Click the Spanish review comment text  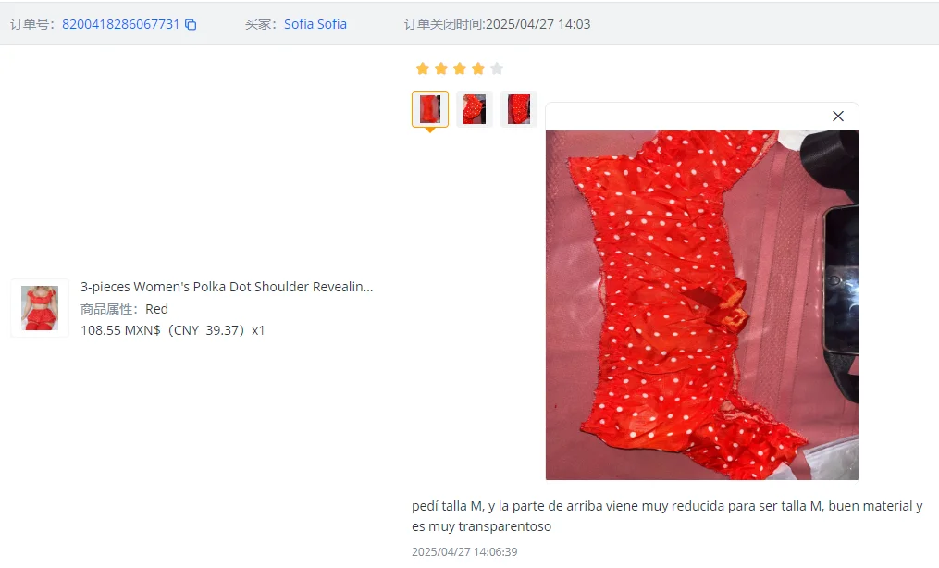(667, 516)
